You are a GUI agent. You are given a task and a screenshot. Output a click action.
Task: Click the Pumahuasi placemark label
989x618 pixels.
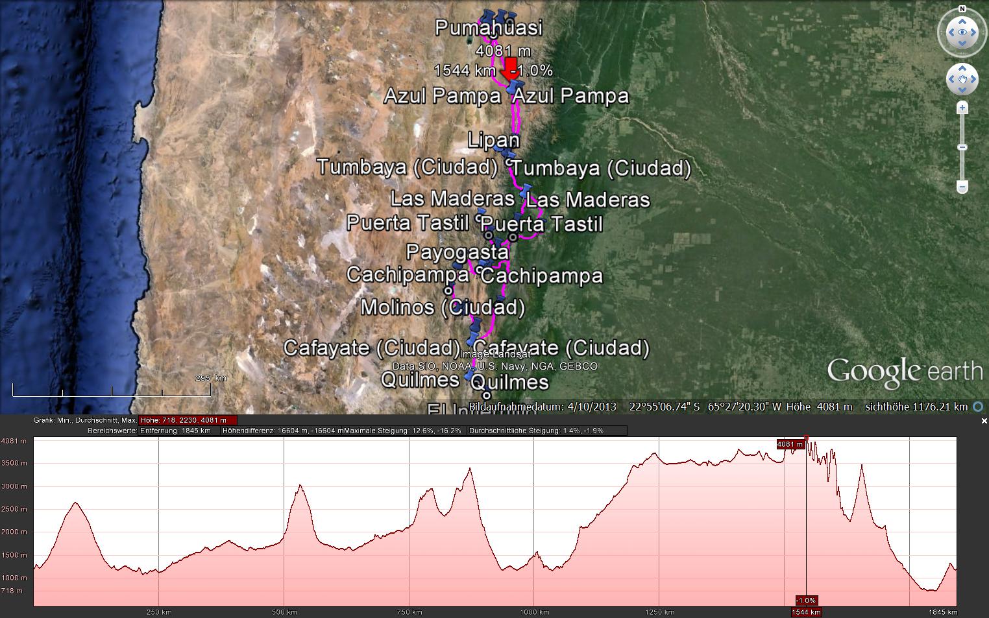coord(488,28)
